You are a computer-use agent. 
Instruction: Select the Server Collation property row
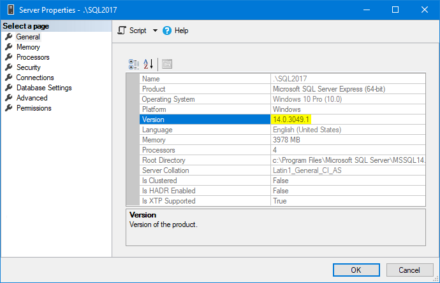point(282,170)
